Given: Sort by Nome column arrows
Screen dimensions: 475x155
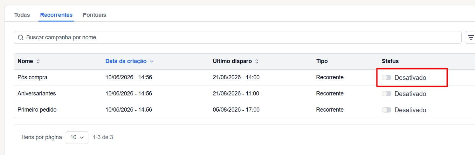Looking at the screenshot, I should point(38,61).
